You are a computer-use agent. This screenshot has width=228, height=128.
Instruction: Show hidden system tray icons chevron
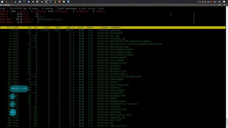[x=197, y=2]
